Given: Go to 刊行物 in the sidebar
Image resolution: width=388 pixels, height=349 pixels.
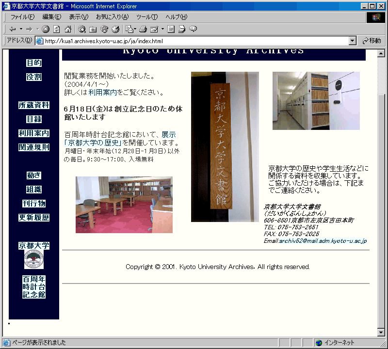Looking at the screenshot, I should click(x=34, y=204).
